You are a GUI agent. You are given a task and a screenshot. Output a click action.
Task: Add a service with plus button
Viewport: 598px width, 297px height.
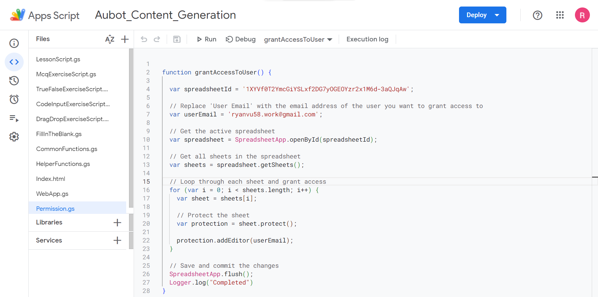point(117,240)
